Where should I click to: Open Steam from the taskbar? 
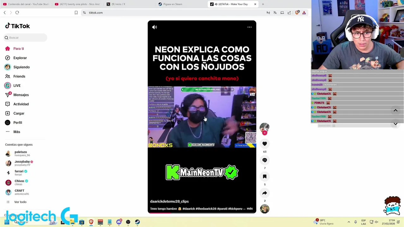click(137, 222)
